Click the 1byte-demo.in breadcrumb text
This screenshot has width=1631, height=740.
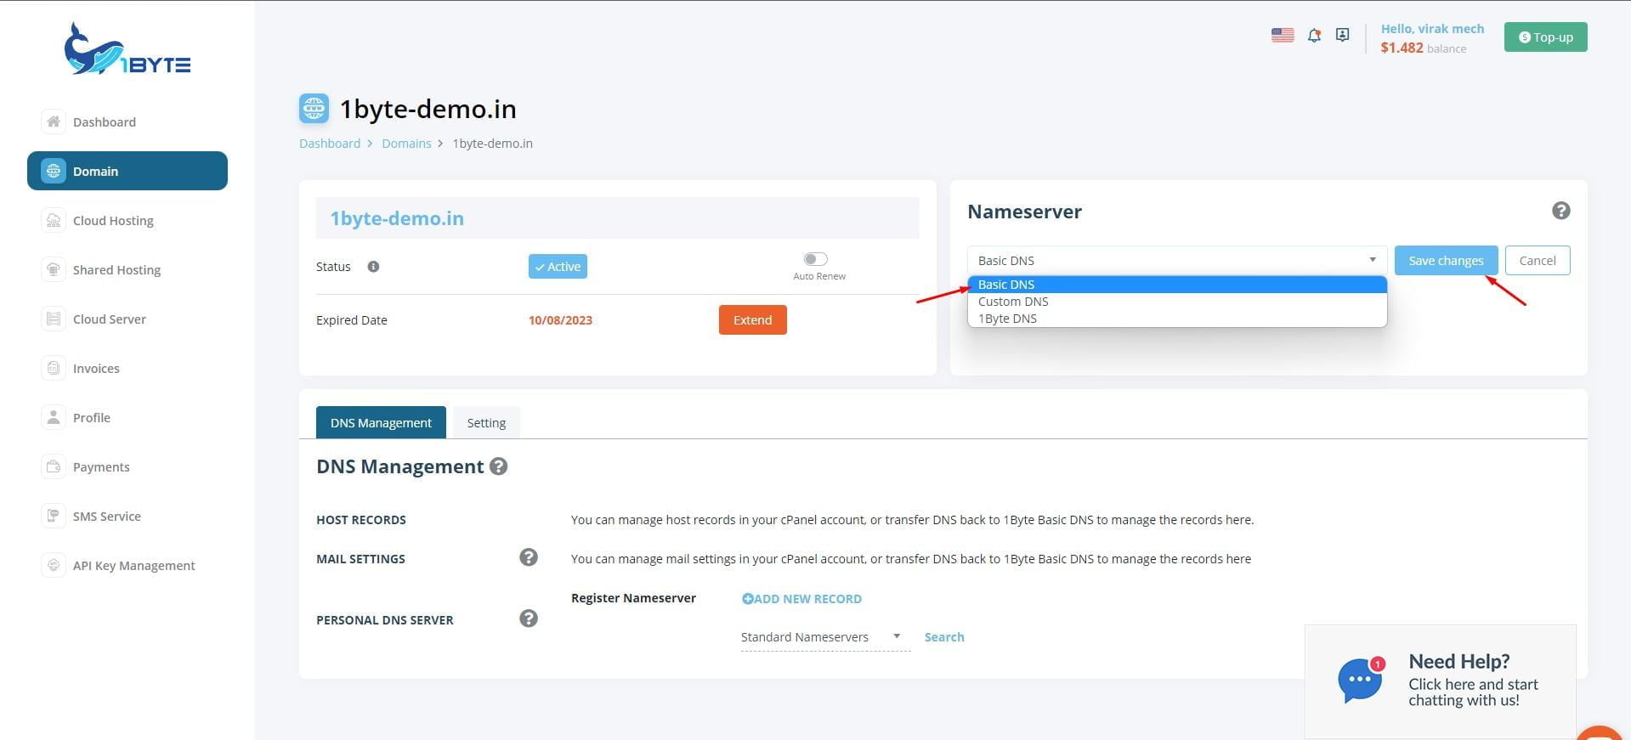(x=492, y=144)
